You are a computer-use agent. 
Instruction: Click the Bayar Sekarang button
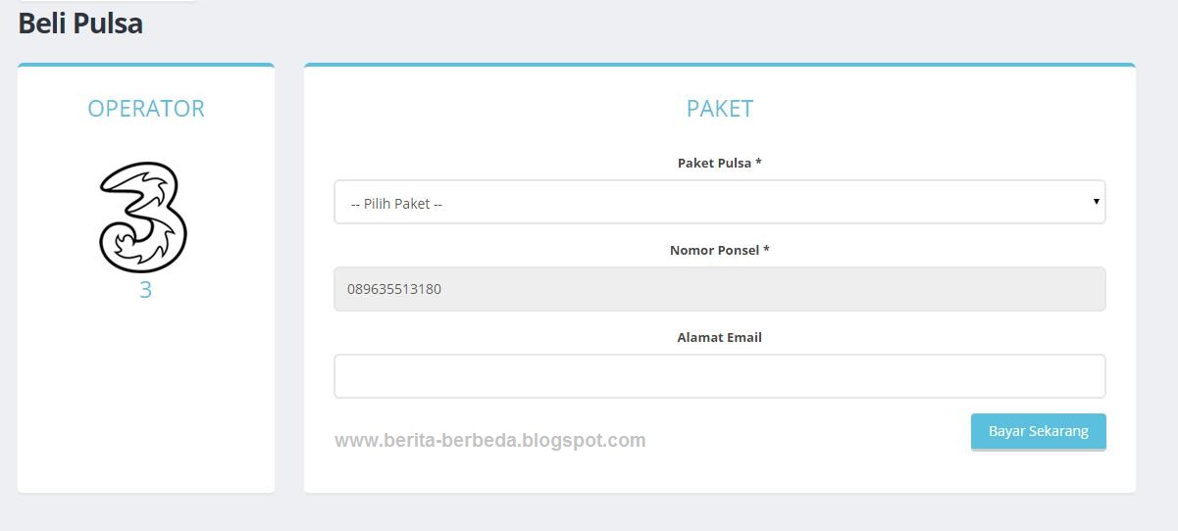1038,431
